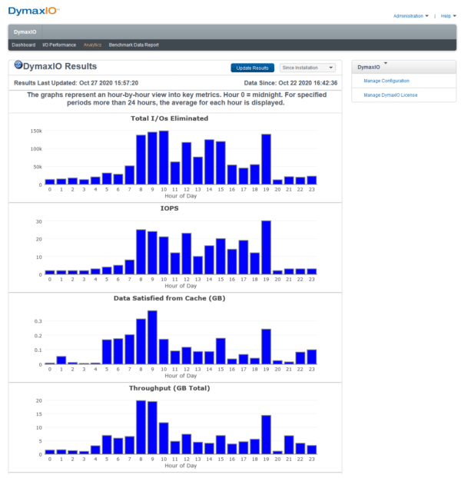Open the Manage DymaxIO License link

click(x=390, y=95)
